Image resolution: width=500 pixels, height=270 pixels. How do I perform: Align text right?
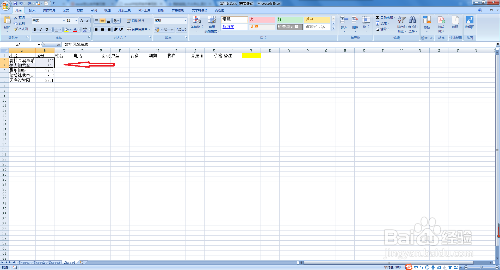click(x=109, y=29)
